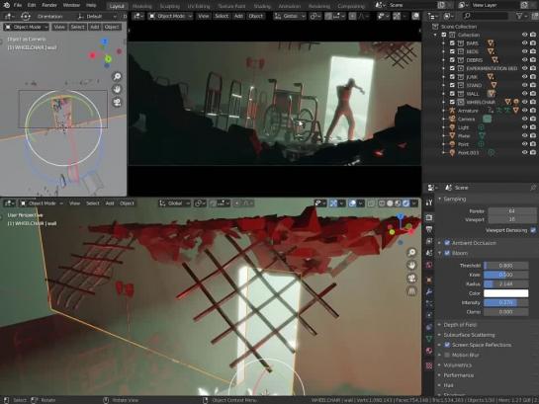Toggle the Bloom checkbox
This screenshot has height=404, width=539.
point(447,253)
